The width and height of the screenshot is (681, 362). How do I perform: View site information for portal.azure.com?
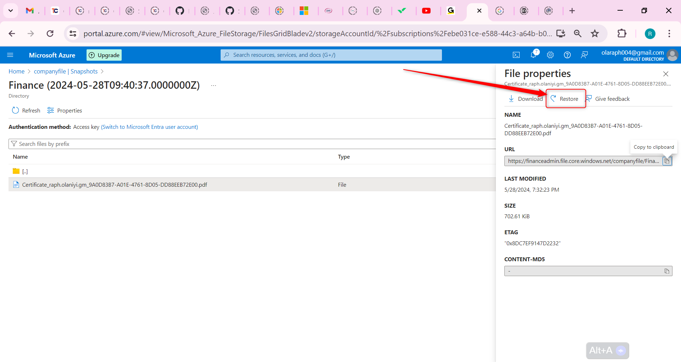pyautogui.click(x=73, y=33)
